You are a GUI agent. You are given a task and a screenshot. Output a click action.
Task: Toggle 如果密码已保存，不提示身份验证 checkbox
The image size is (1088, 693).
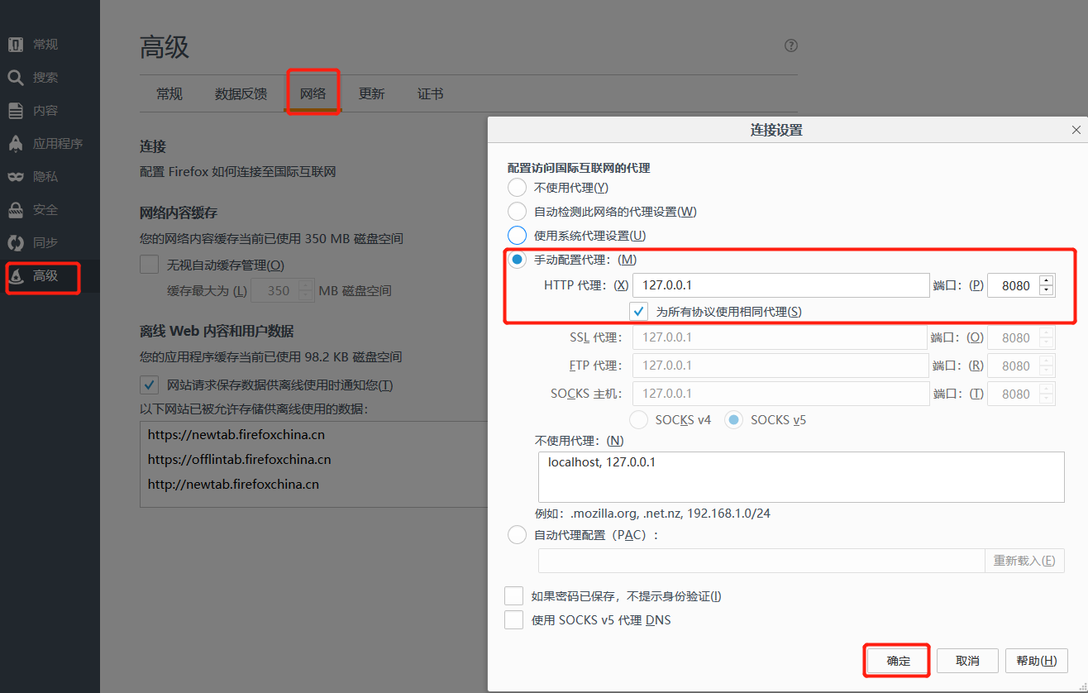514,596
